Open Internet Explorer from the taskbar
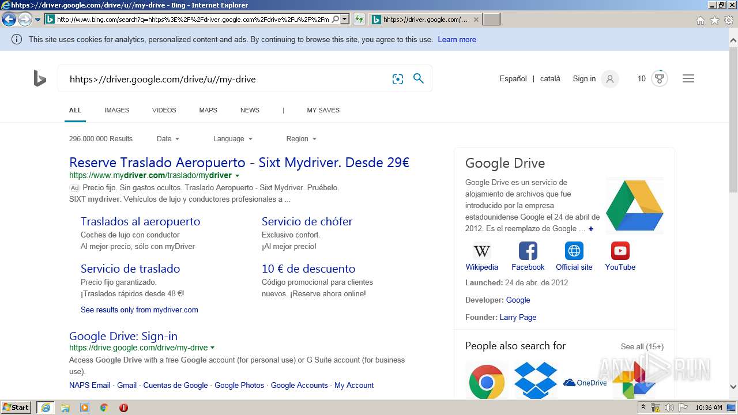738x415 pixels. tap(45, 408)
